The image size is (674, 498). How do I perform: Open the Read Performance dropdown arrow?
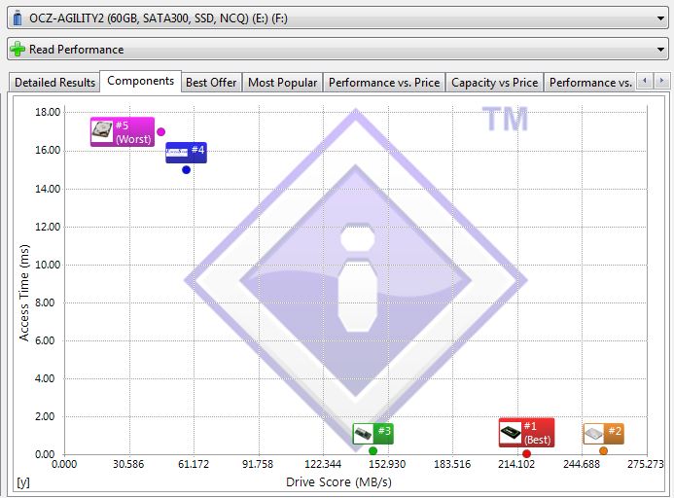(x=660, y=50)
